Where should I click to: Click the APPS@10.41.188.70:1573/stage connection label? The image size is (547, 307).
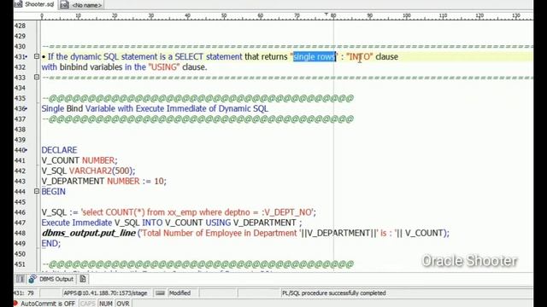(105, 293)
